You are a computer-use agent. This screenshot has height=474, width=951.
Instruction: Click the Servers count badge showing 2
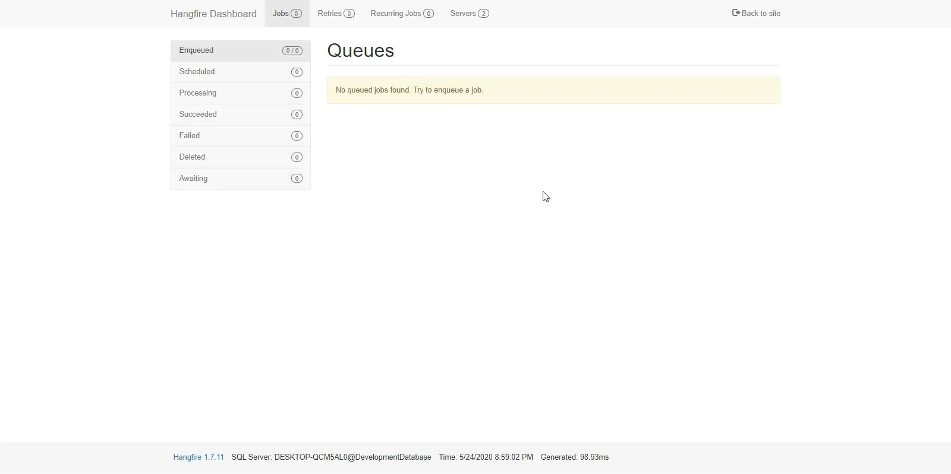tap(483, 14)
